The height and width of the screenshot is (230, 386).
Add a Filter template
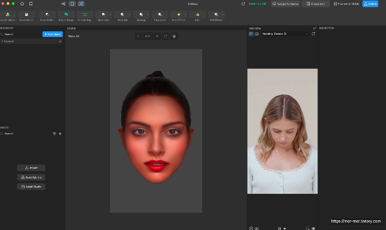point(197,15)
